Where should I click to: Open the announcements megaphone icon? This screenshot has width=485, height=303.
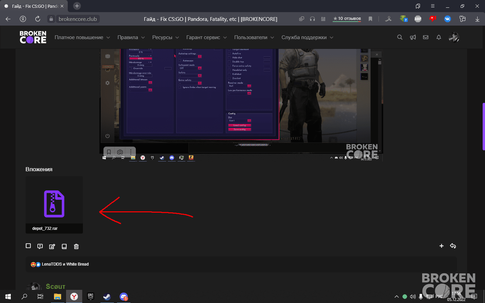click(x=413, y=37)
